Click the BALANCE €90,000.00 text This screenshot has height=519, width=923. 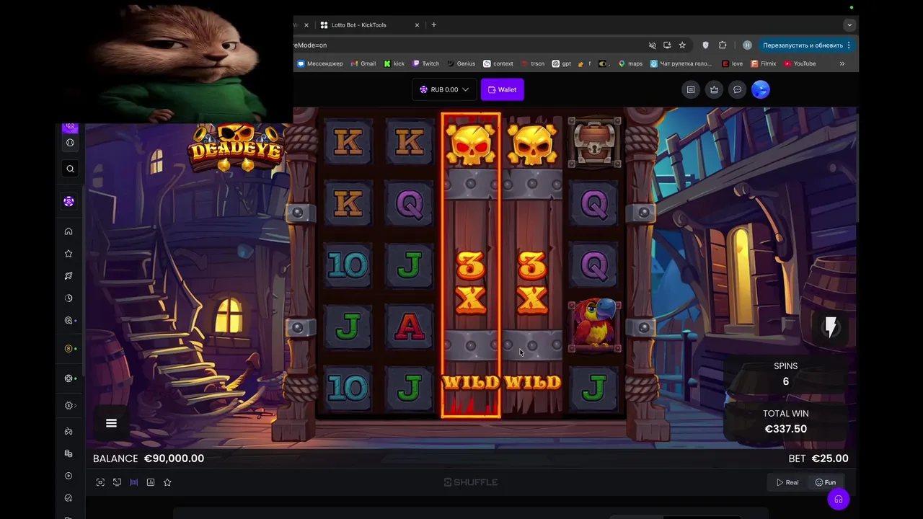pos(149,458)
